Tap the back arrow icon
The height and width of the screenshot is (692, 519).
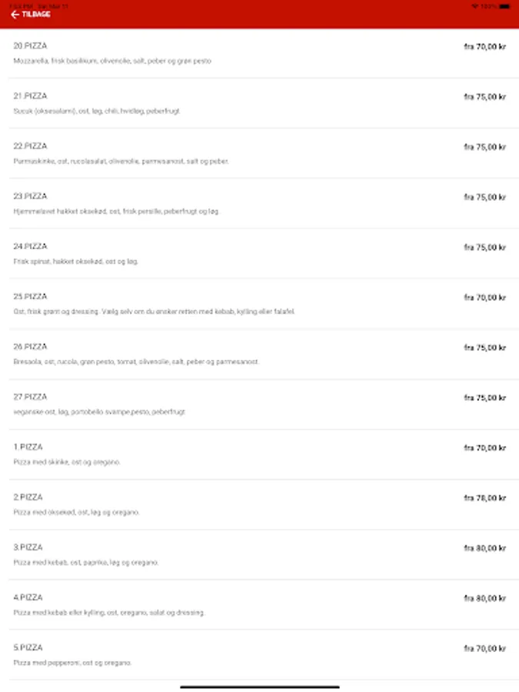tap(15, 15)
